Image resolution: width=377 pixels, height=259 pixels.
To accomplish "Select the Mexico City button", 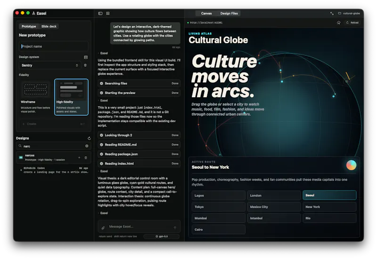I will [274, 207].
